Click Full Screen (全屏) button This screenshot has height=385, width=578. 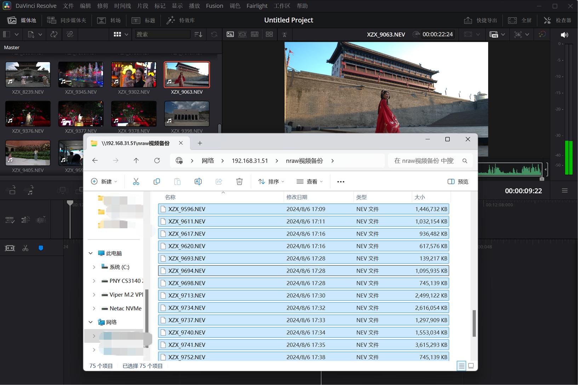[x=520, y=20]
